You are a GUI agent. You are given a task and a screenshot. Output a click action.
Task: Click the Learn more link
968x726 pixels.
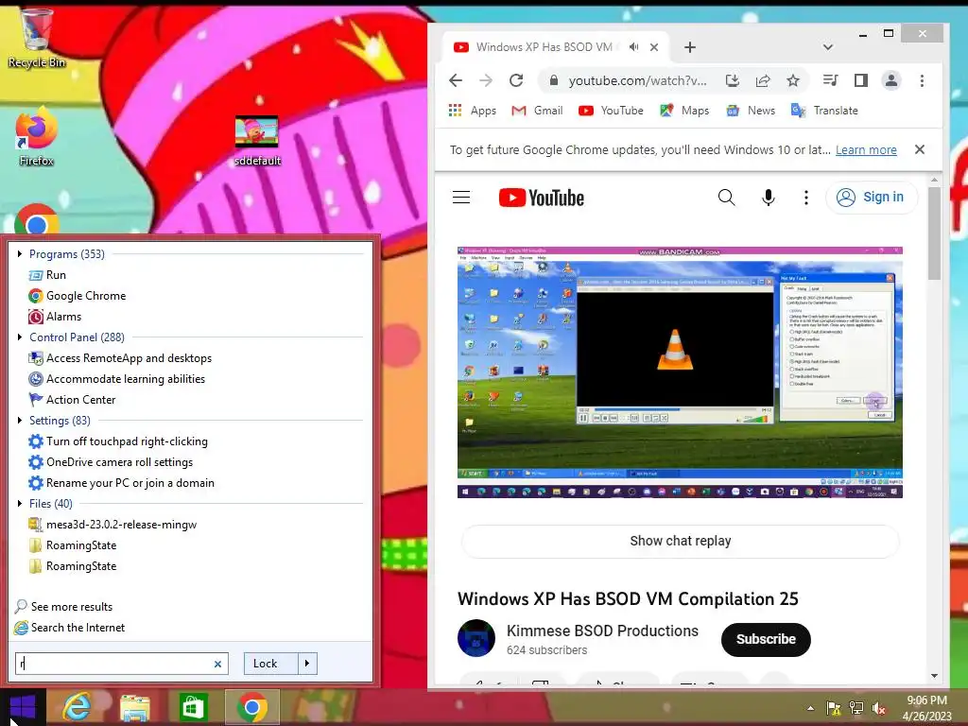click(x=866, y=150)
